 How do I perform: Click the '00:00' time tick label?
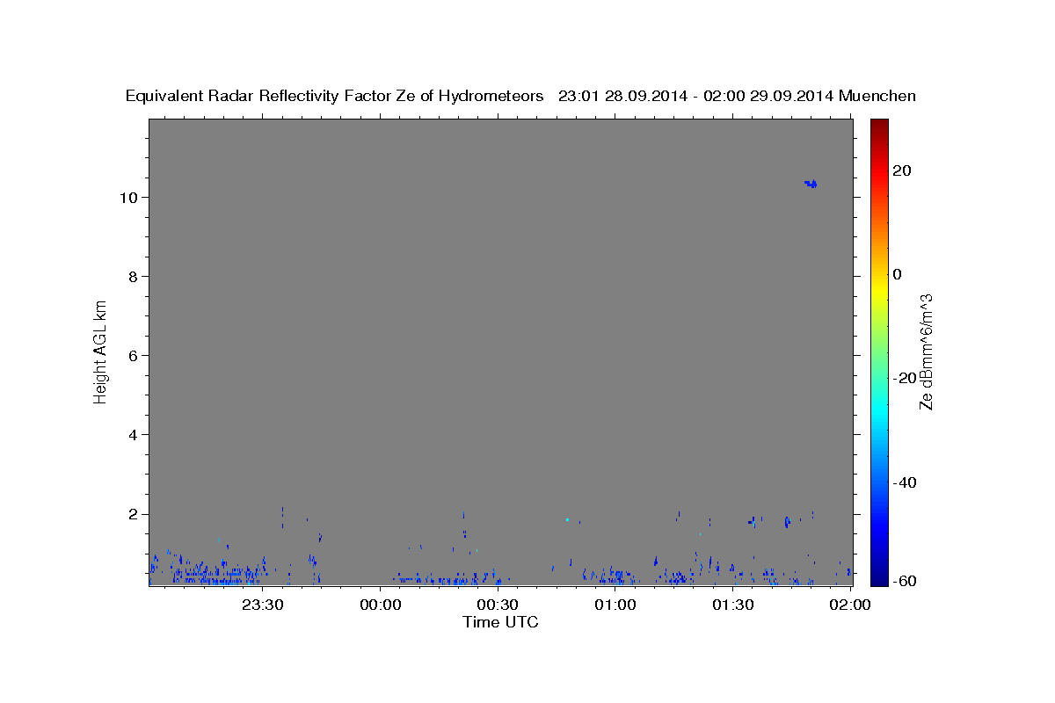(382, 605)
